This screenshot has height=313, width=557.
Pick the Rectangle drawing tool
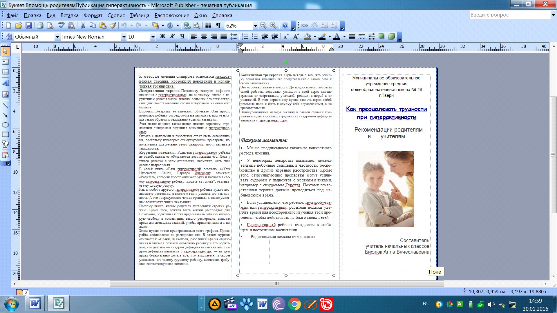(x=5, y=134)
